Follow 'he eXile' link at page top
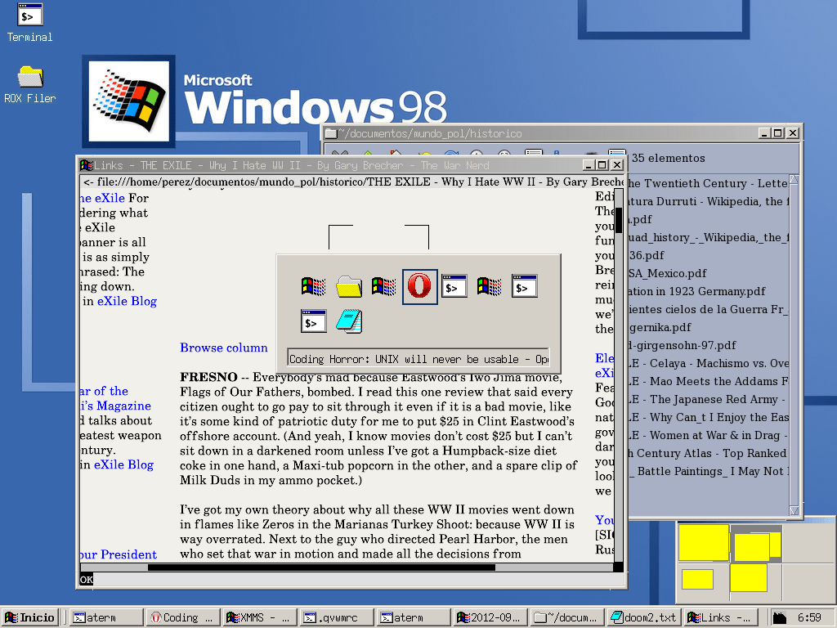Screen dimensions: 837x628 tap(102, 198)
